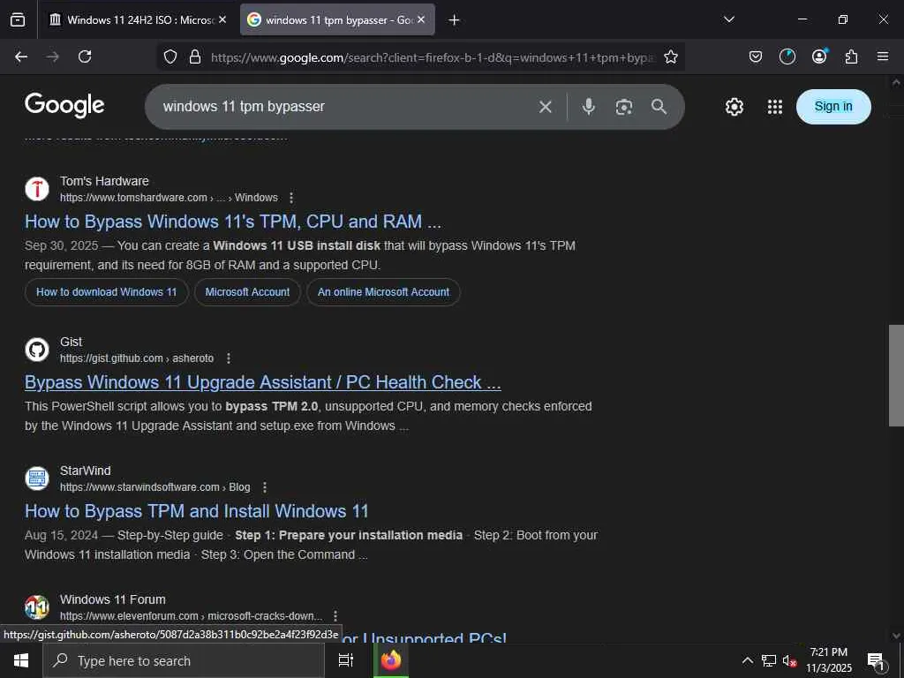The width and height of the screenshot is (904, 678).
Task: Bookmark this page with star icon
Action: click(671, 57)
